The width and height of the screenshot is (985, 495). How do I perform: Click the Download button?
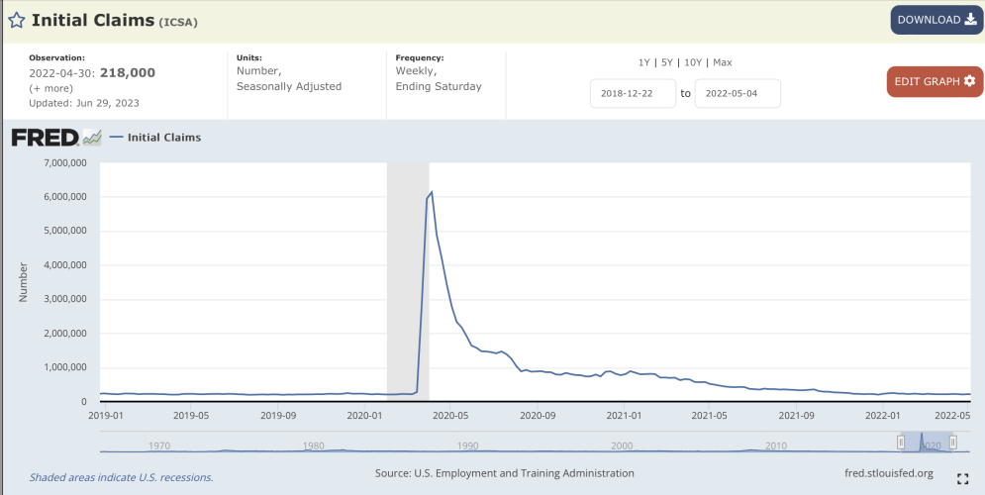point(936,20)
